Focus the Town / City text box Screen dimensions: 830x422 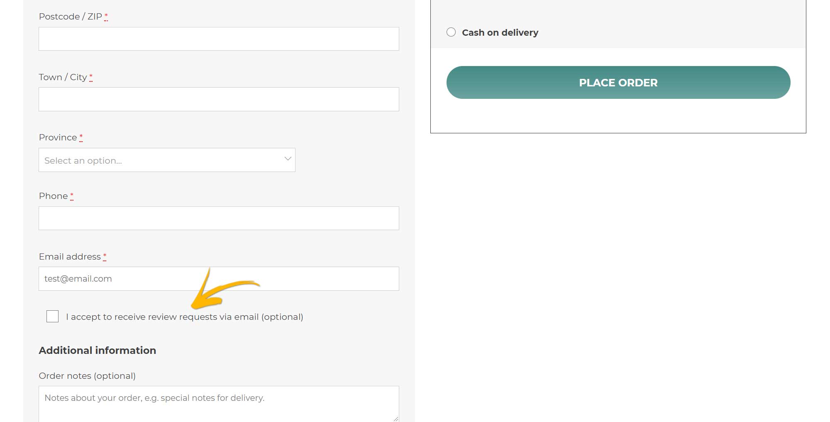[219, 99]
